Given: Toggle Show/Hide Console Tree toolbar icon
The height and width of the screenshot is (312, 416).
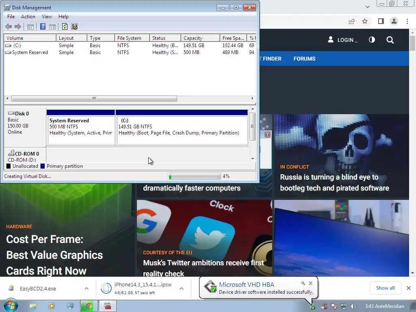Looking at the screenshot, I should pyautogui.click(x=30, y=26).
